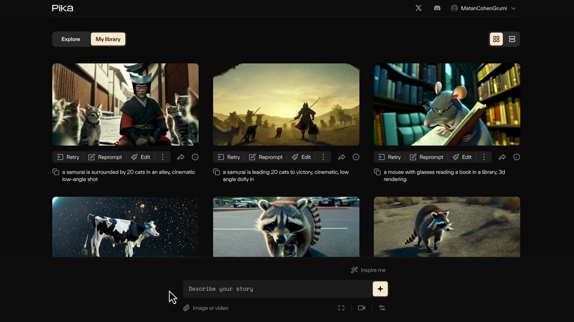Screen dimensions: 574x322
Task: Open the X (Twitter) link icon
Action: (418, 8)
